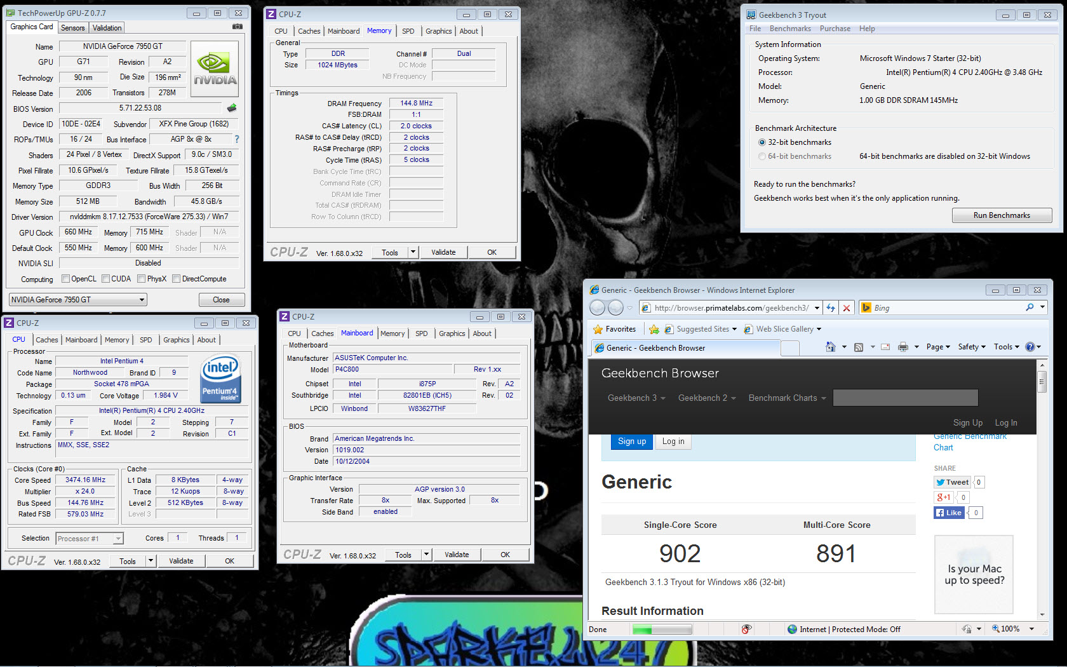
Task: Go back in Internet Explorer
Action: click(x=597, y=308)
